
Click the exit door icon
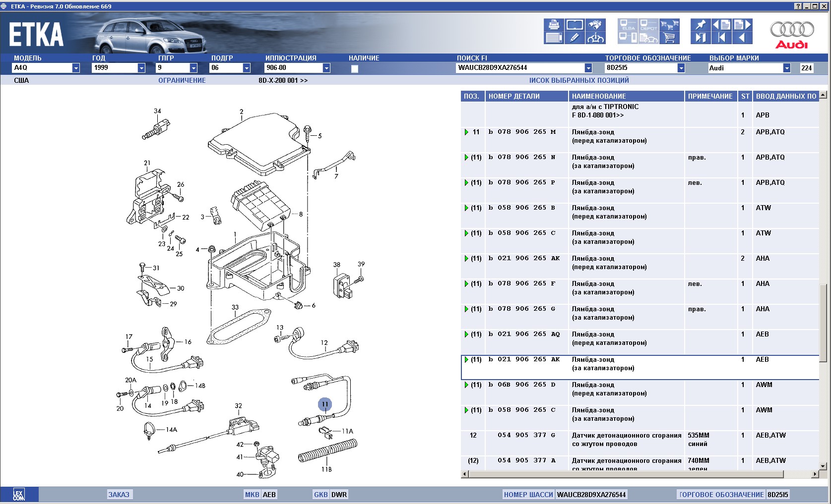point(701,38)
